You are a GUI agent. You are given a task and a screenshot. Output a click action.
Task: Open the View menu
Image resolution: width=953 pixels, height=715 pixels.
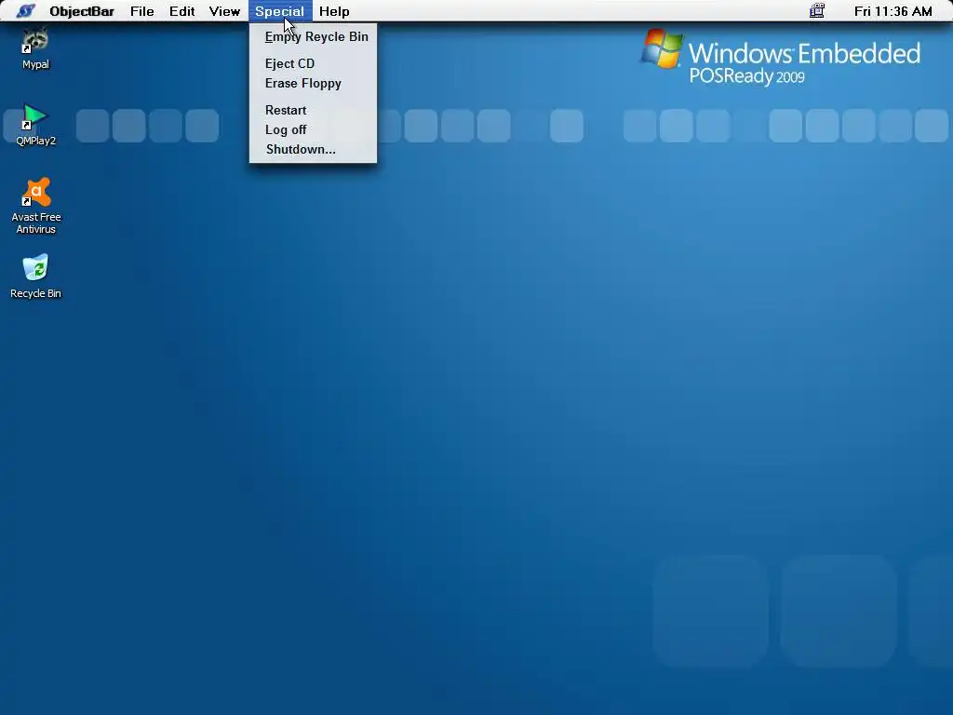[x=224, y=11]
